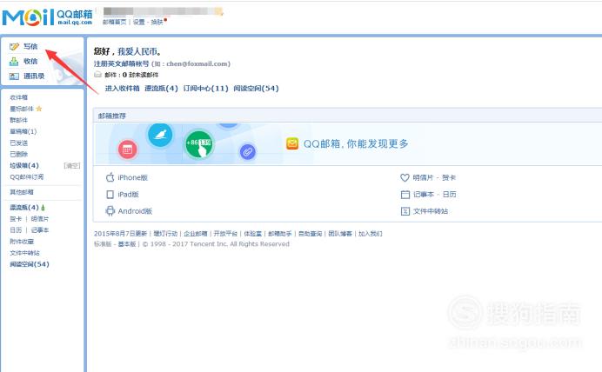Screen dimensions: 602x372
Task: Click 注册英文邮箱帐号 link
Action: point(121,63)
